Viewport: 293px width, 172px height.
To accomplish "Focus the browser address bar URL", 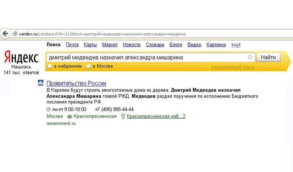I will 102,34.
